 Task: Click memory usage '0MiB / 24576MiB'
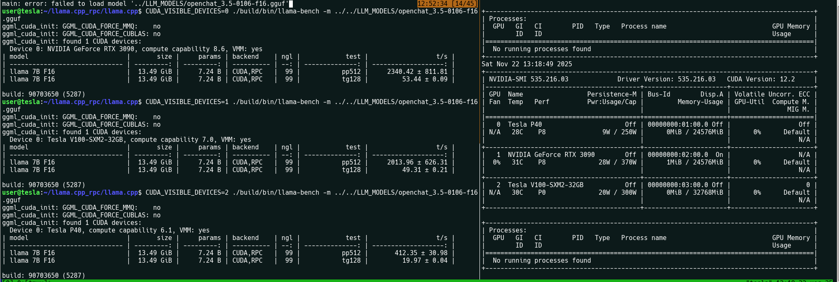[x=695, y=132]
